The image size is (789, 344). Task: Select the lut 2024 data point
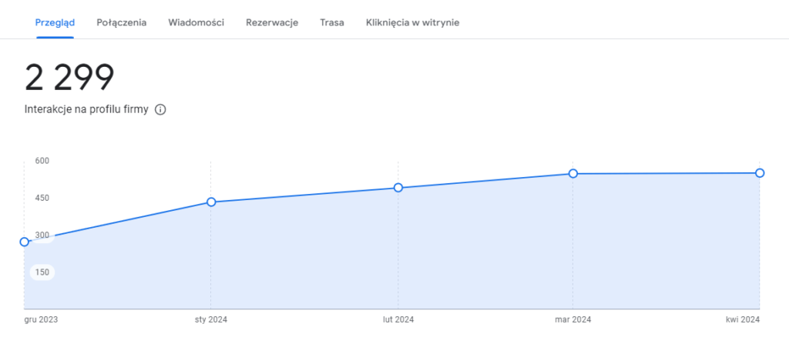tap(398, 188)
